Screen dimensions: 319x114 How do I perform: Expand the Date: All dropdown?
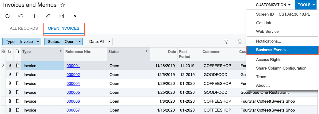(x=99, y=42)
